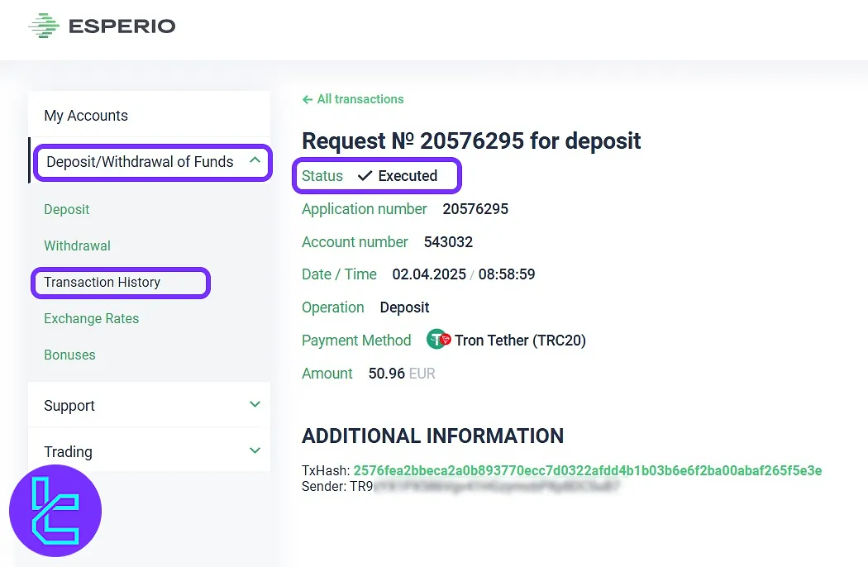
Task: Click the Executed status checkmark
Action: [365, 176]
